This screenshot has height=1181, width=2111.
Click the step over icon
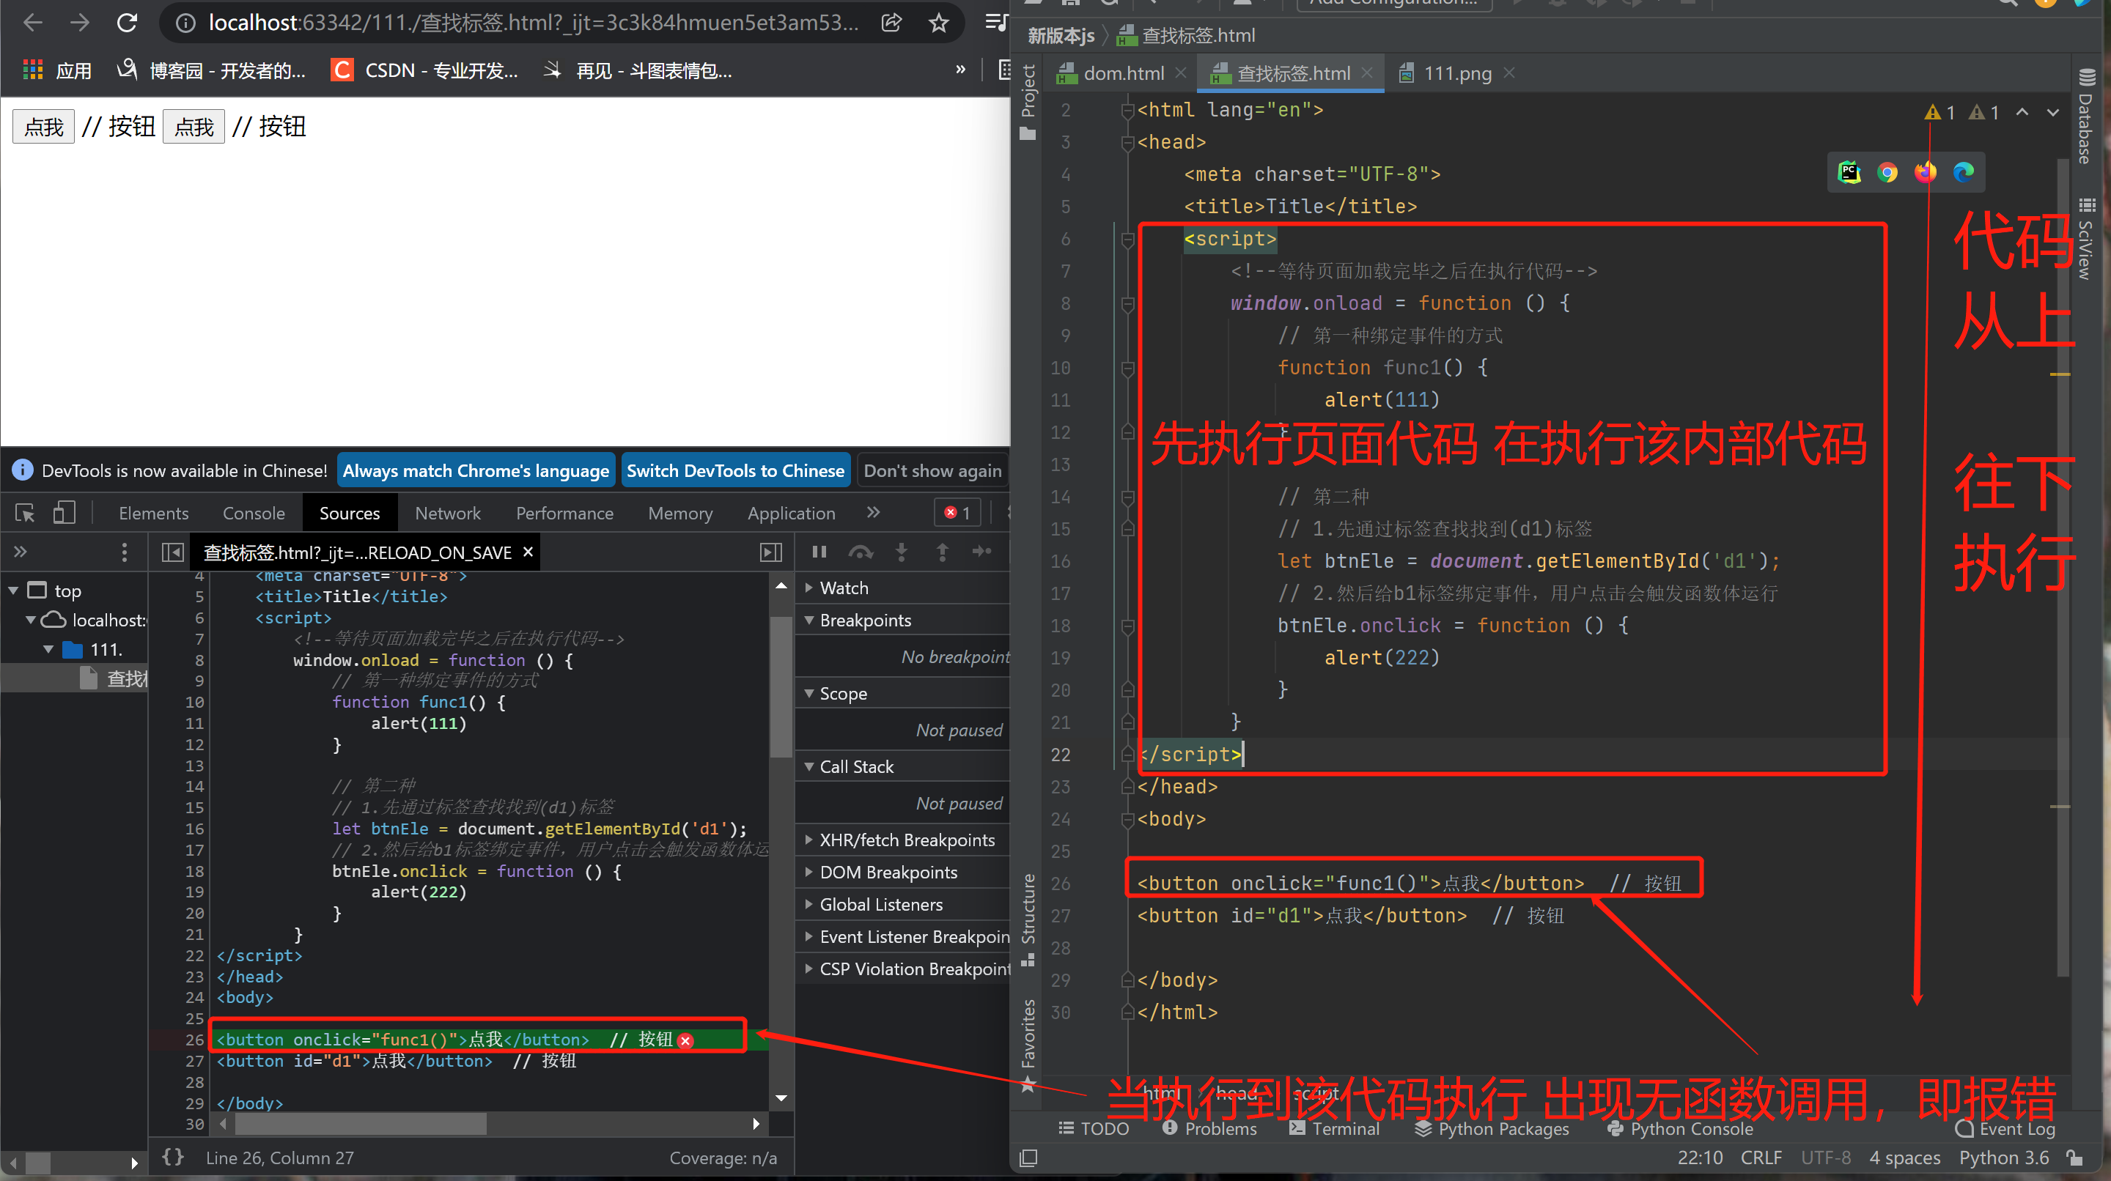pyautogui.click(x=861, y=551)
